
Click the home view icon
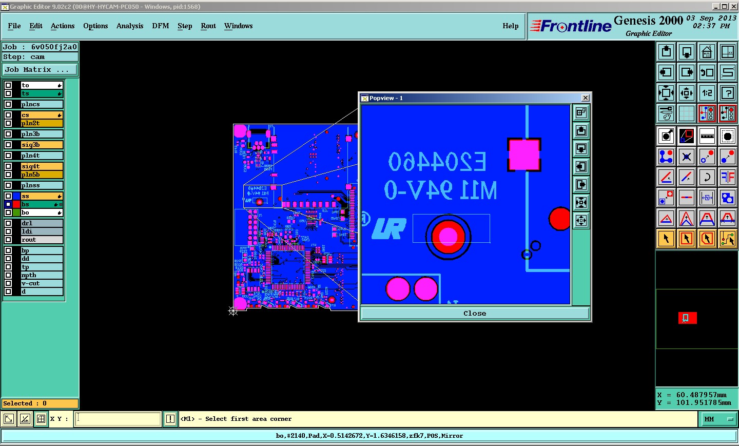[x=707, y=52]
